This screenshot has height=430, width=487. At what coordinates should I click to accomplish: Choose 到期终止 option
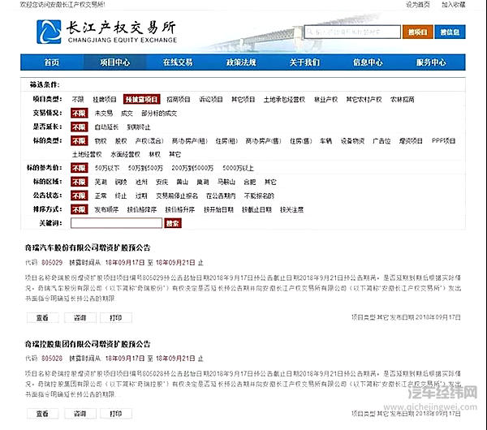(139, 127)
